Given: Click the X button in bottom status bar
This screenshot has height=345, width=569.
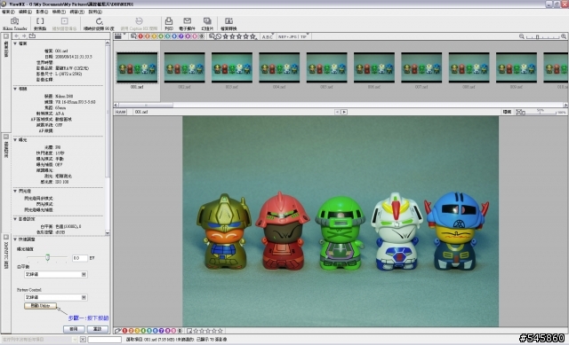Looking at the screenshot, I should tap(83, 339).
